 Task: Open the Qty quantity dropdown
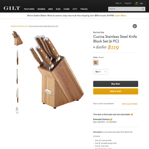point(101,72)
